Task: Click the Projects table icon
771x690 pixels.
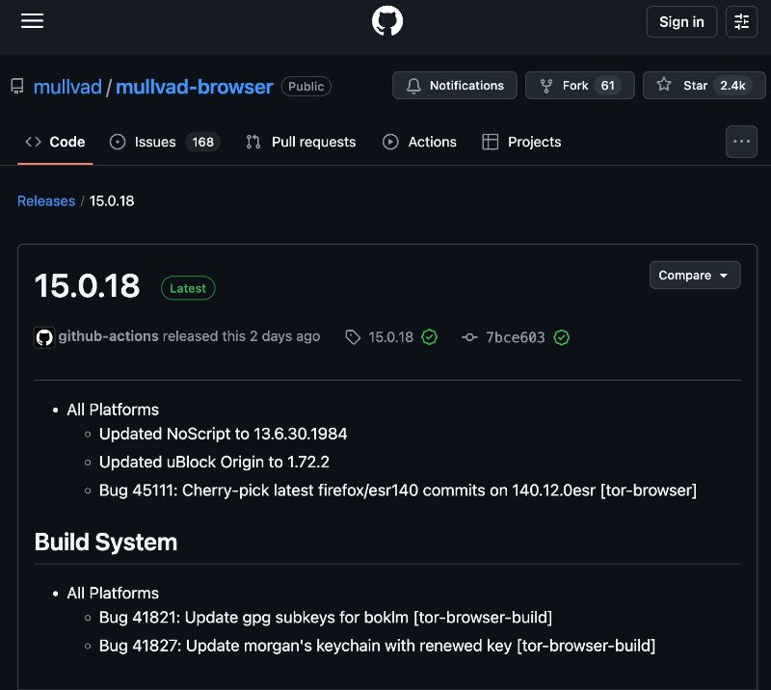Action: 491,142
